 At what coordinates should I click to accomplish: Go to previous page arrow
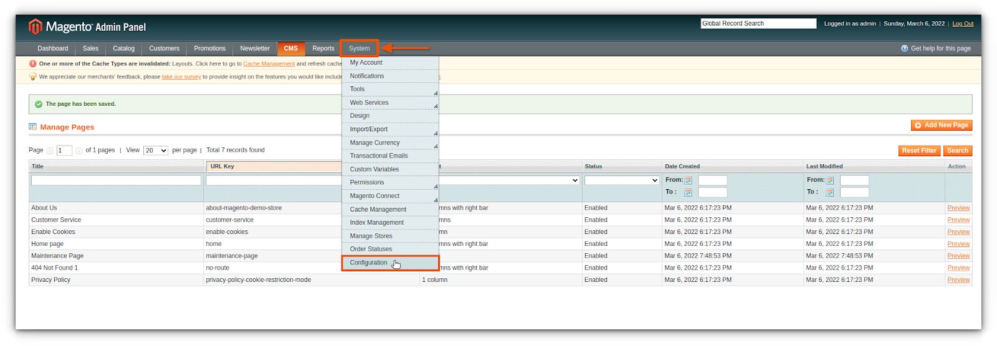click(50, 151)
